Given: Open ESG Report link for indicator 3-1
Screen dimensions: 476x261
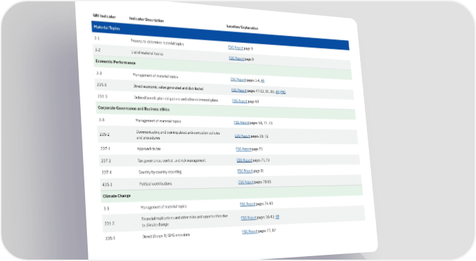Looking at the screenshot, I should point(235,47).
